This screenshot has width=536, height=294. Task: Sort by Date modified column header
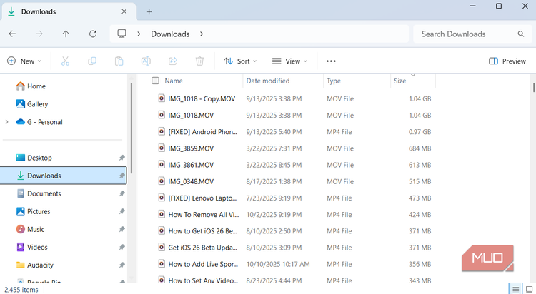[x=268, y=81]
